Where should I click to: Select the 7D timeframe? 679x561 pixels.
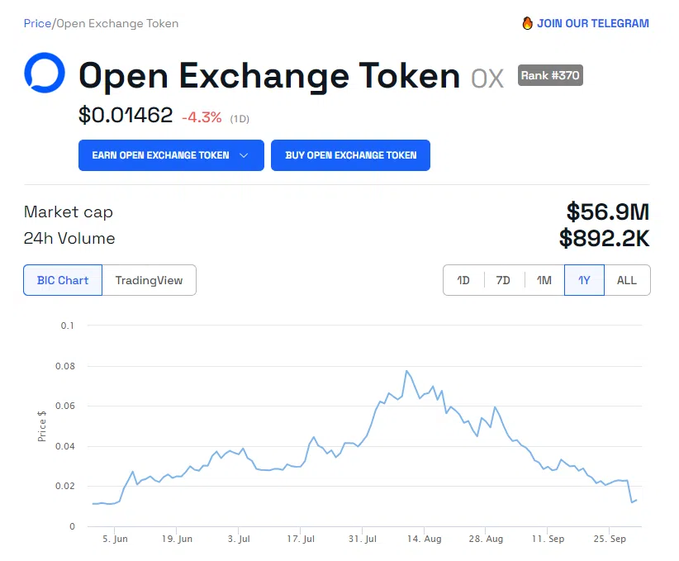(503, 280)
